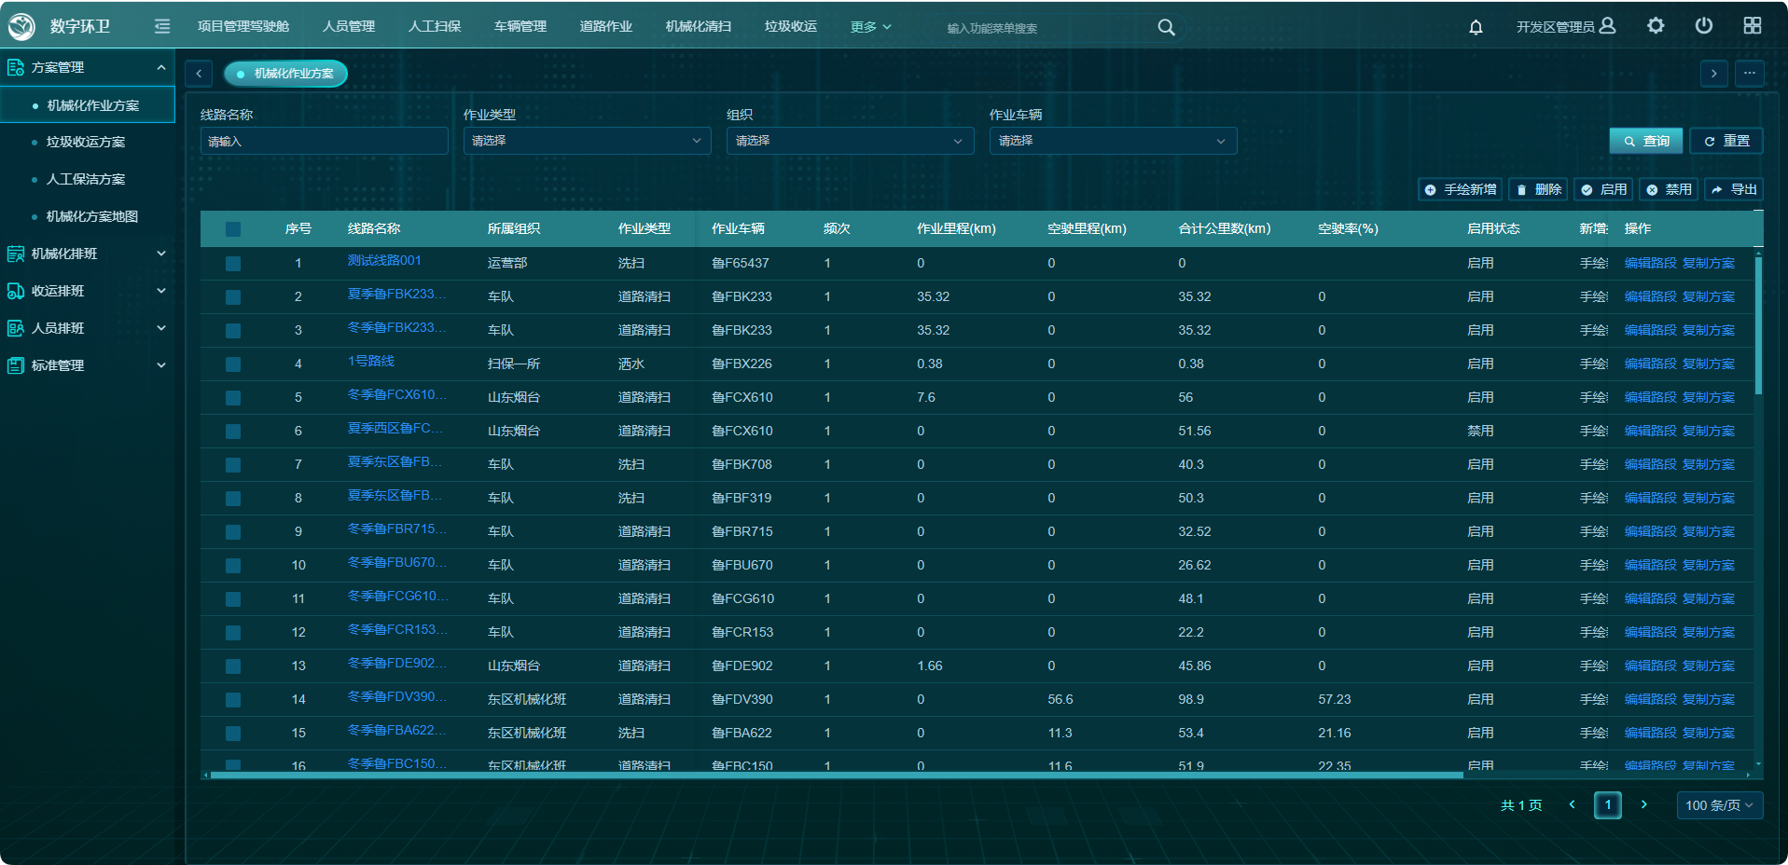The image size is (1788, 865).
Task: Open the grid apps icon in header
Action: (x=1753, y=26)
